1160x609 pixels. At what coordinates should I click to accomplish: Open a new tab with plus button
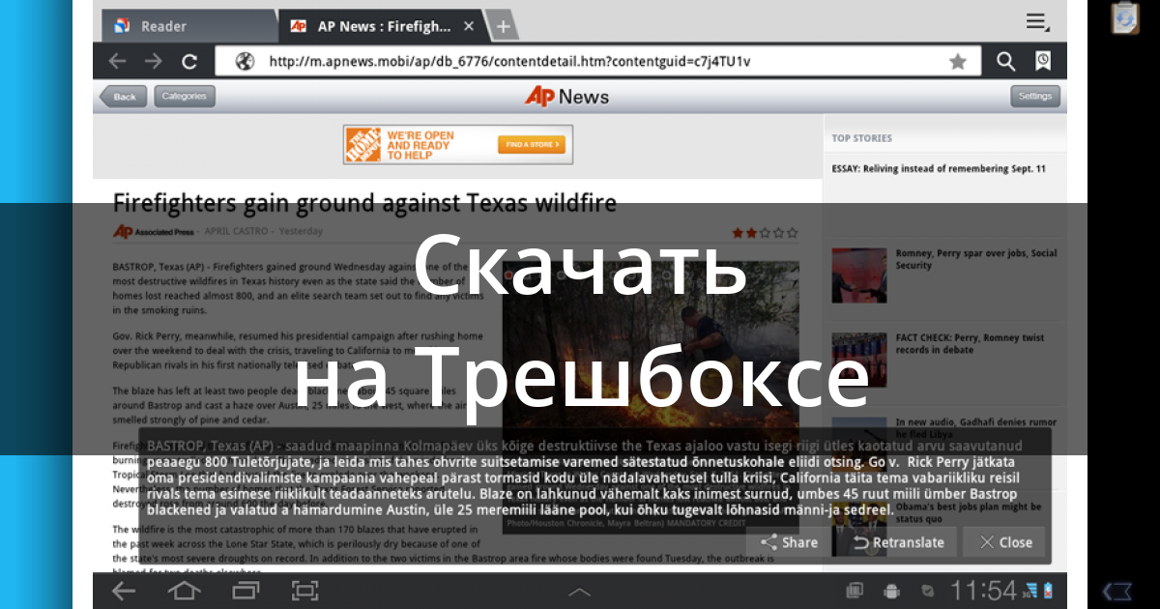click(503, 27)
